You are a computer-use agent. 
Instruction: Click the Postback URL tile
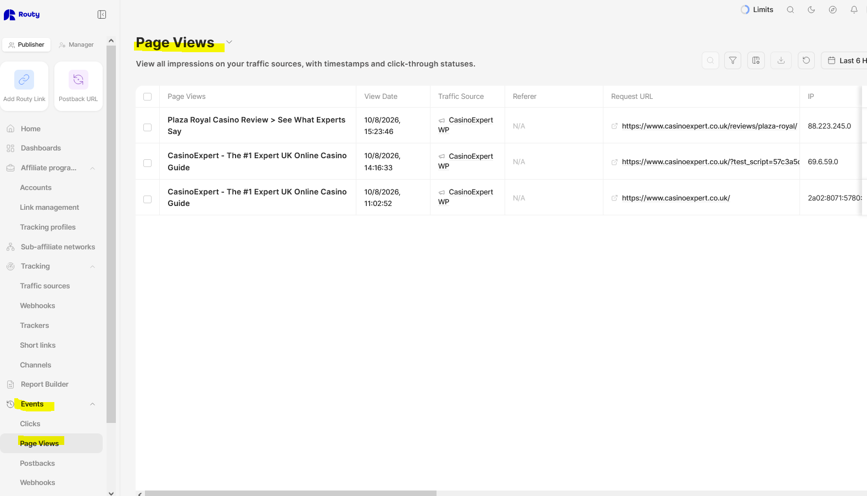click(x=79, y=86)
